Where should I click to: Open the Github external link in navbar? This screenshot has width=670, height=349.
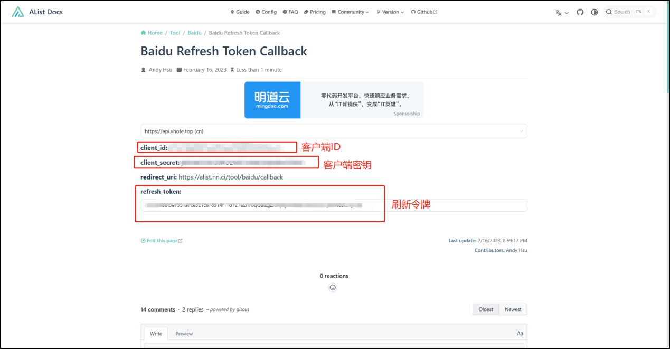click(424, 12)
